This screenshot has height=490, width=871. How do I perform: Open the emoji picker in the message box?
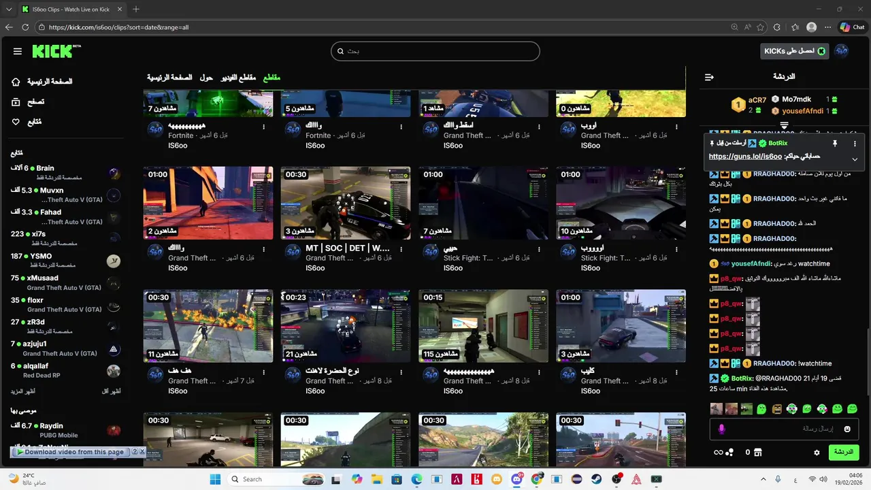pos(847,429)
